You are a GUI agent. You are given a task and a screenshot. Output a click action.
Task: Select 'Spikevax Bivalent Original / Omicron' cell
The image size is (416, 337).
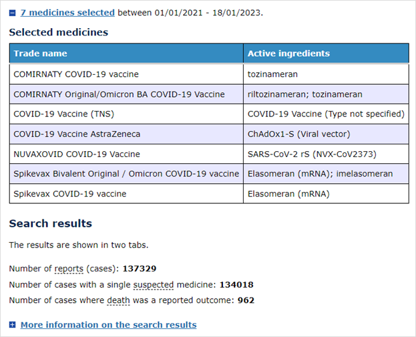click(126, 174)
